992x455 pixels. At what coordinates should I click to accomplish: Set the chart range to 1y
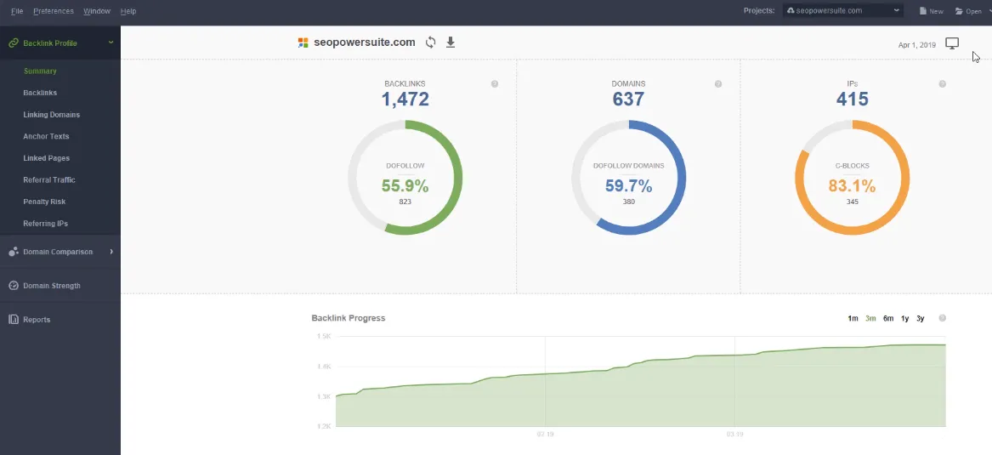(x=905, y=318)
